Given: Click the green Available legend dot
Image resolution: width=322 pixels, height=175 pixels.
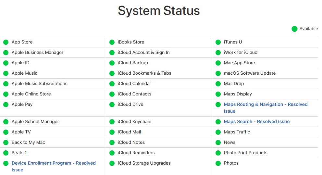Looking at the screenshot, I should pos(294,29).
